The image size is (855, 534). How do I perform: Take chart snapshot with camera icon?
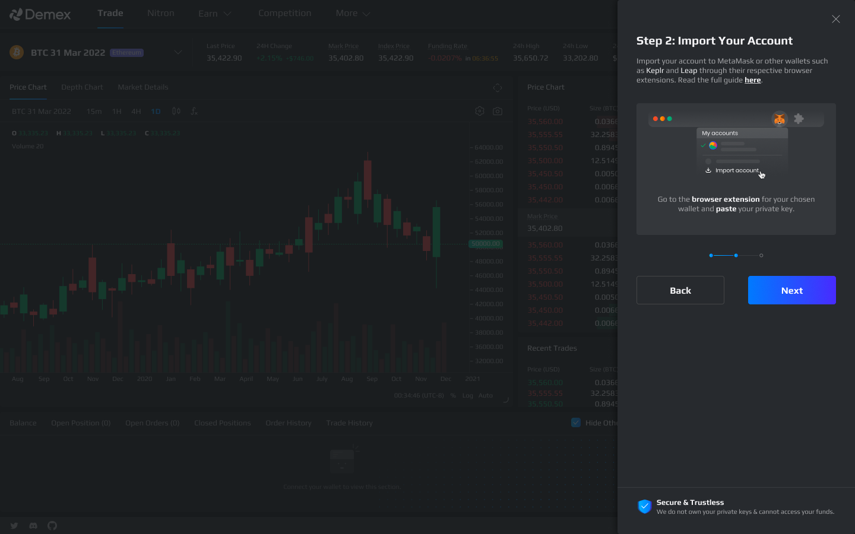tap(498, 111)
